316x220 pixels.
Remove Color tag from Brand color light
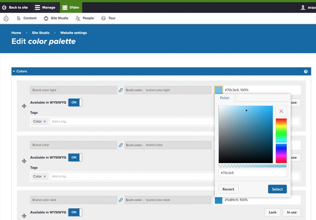coord(45,122)
